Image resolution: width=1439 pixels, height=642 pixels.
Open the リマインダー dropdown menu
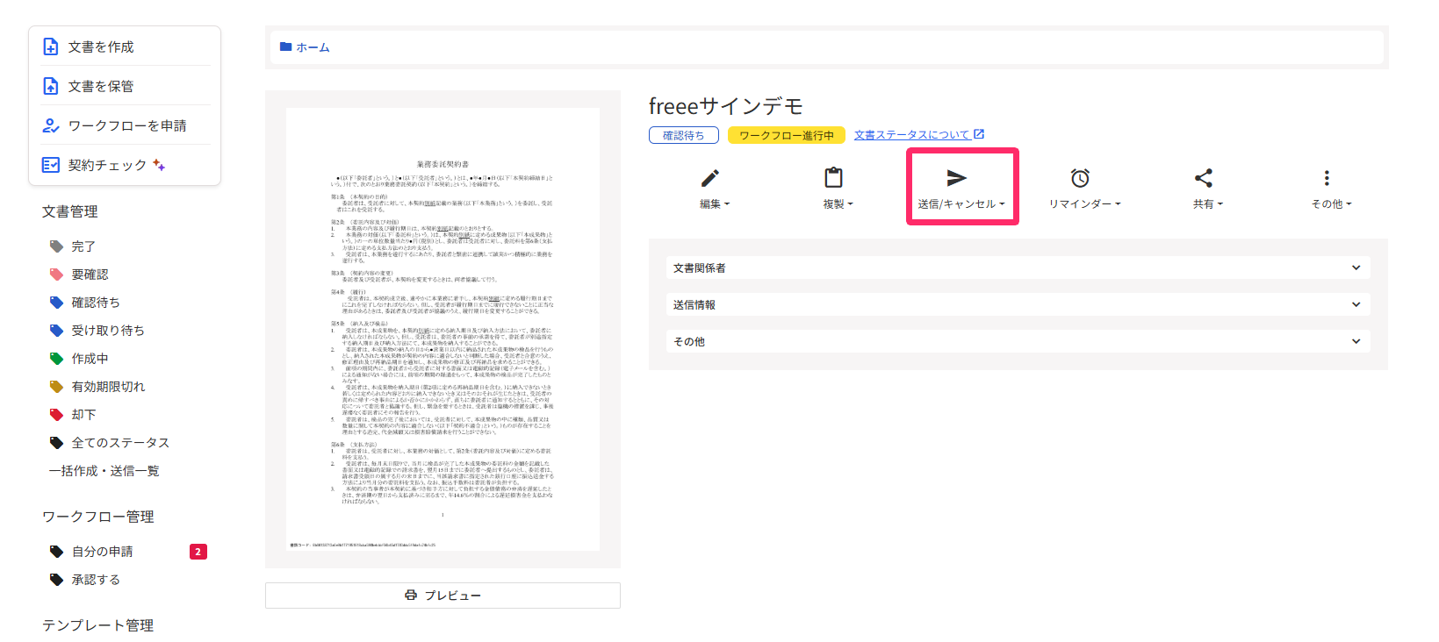[1084, 204]
